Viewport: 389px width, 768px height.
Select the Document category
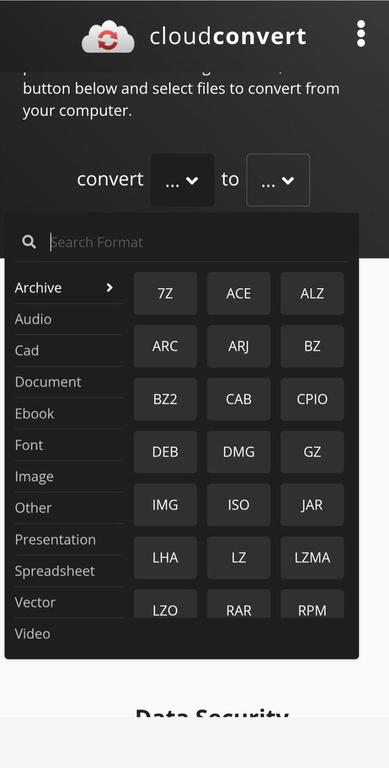coord(48,381)
